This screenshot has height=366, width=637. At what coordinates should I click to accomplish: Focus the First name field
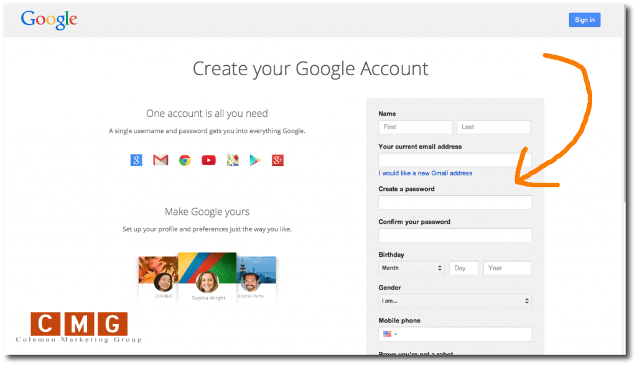pyautogui.click(x=415, y=127)
